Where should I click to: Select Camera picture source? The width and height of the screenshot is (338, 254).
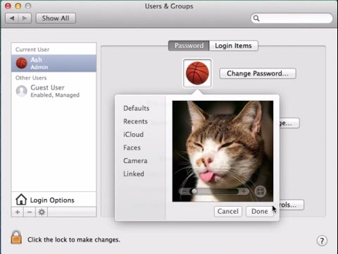tap(135, 161)
